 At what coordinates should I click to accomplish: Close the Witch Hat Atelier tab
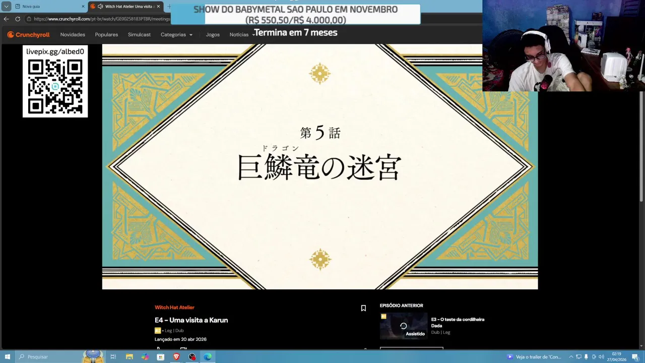[158, 7]
